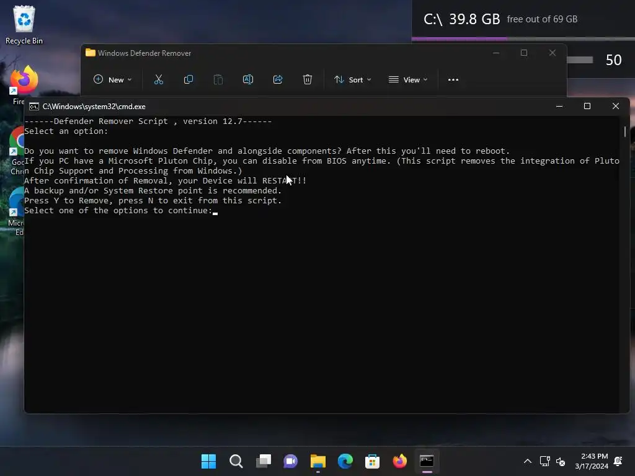The height and width of the screenshot is (476, 635).
Task: Maximize the cmd.exe window
Action: pos(587,106)
